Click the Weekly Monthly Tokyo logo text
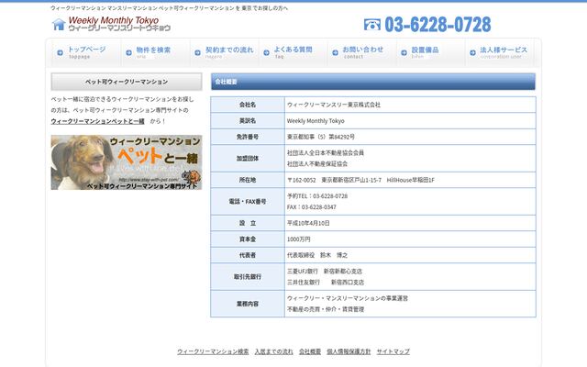 [119, 24]
